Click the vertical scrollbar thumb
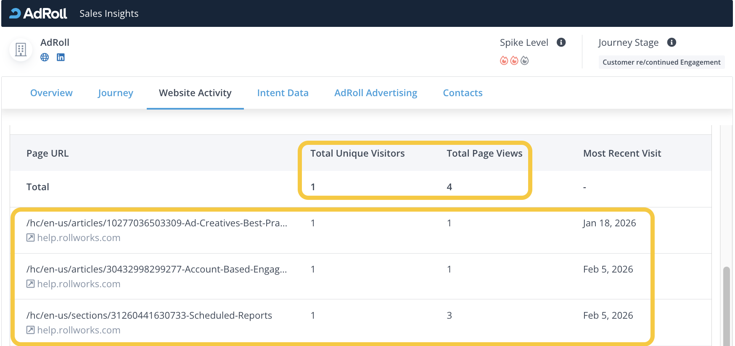Viewport: 735px width, 346px height. [x=726, y=307]
